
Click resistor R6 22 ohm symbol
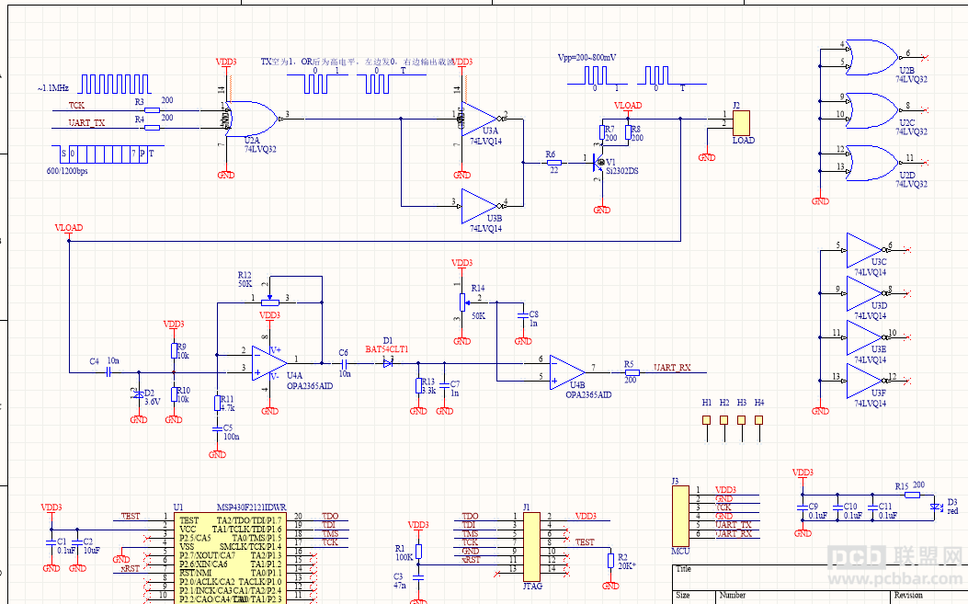553,163
